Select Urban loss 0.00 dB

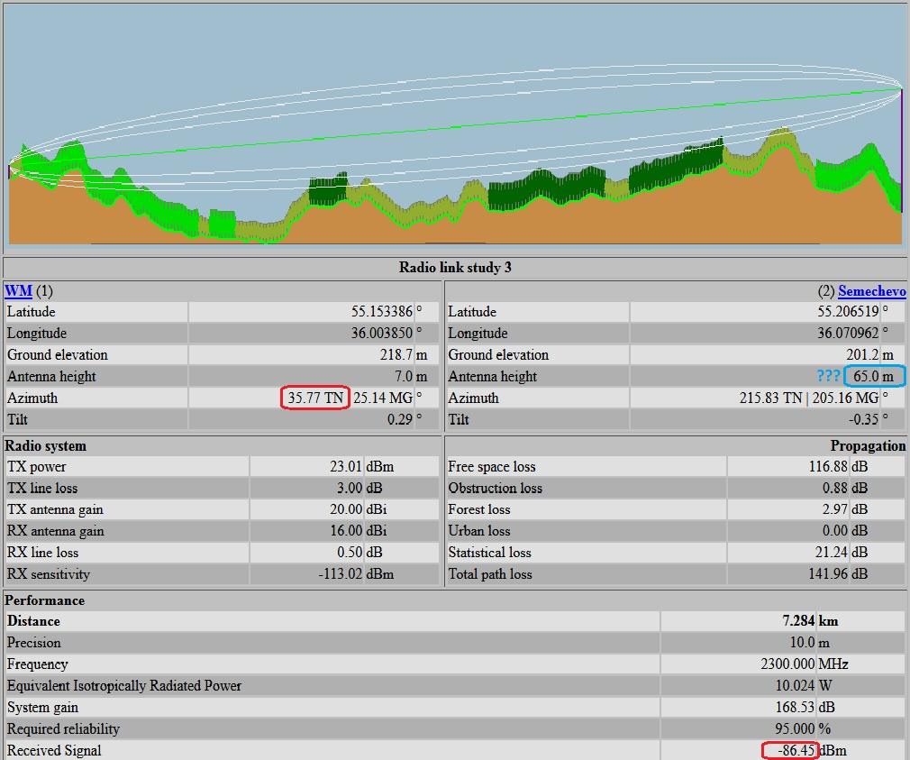tap(845, 531)
